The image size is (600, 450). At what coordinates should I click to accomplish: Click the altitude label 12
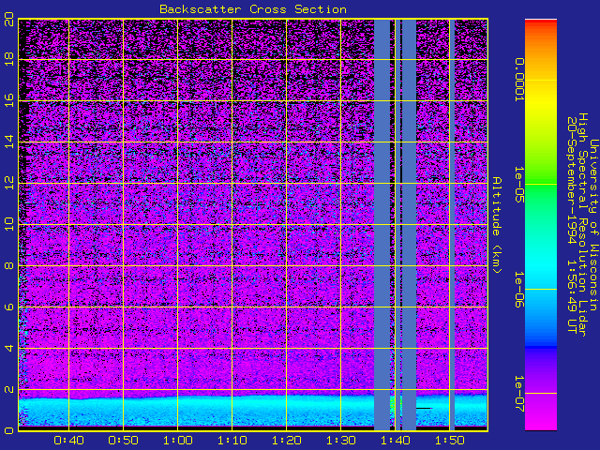pyautogui.click(x=9, y=184)
